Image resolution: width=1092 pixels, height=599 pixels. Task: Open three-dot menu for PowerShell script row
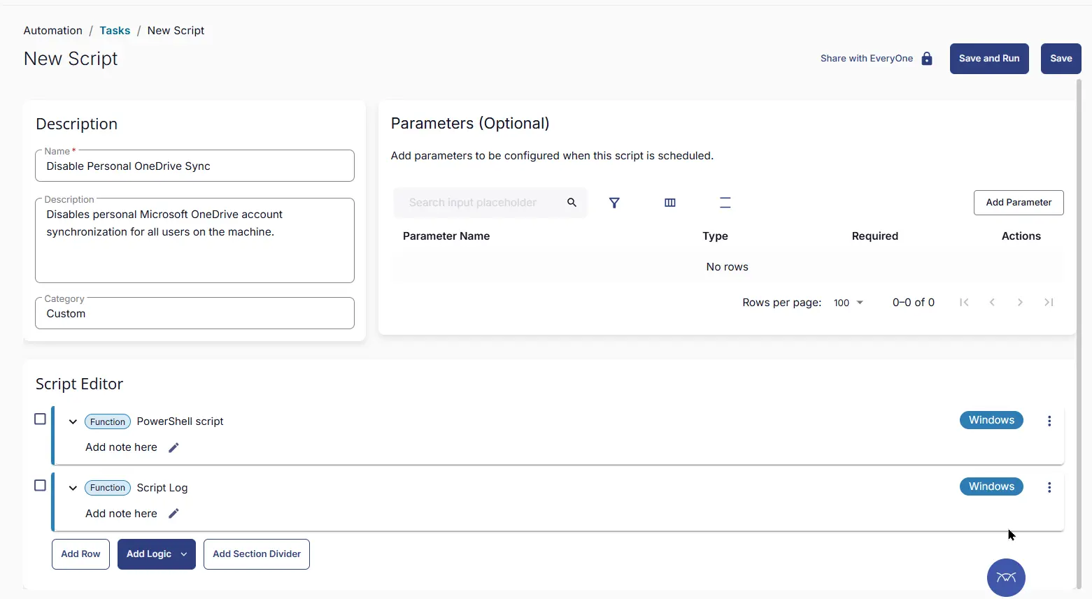click(x=1049, y=421)
